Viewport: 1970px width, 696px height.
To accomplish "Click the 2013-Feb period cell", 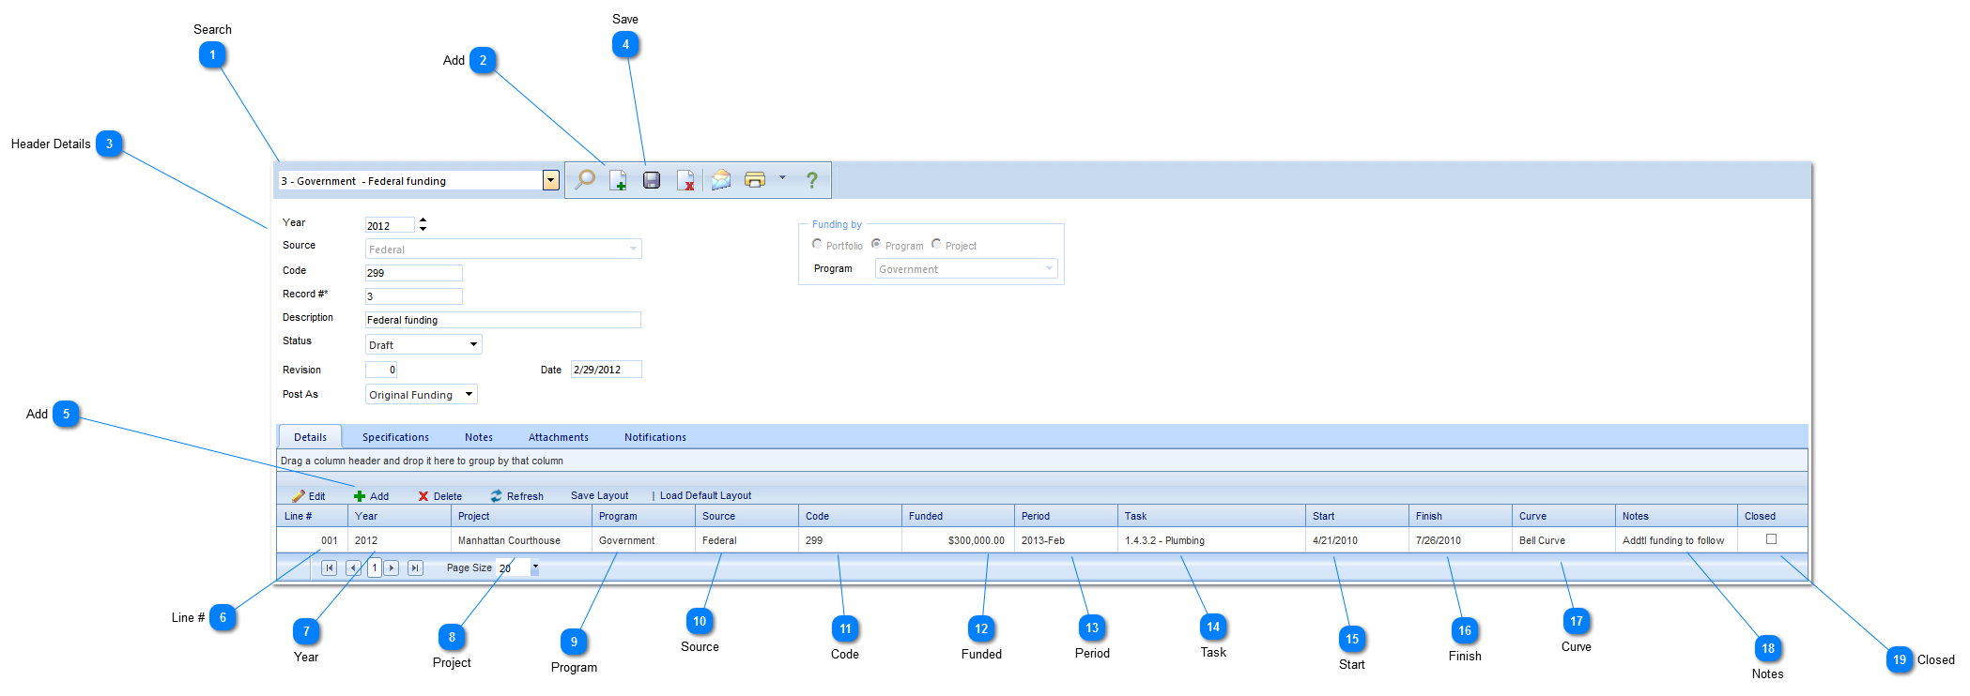I will (x=1066, y=540).
